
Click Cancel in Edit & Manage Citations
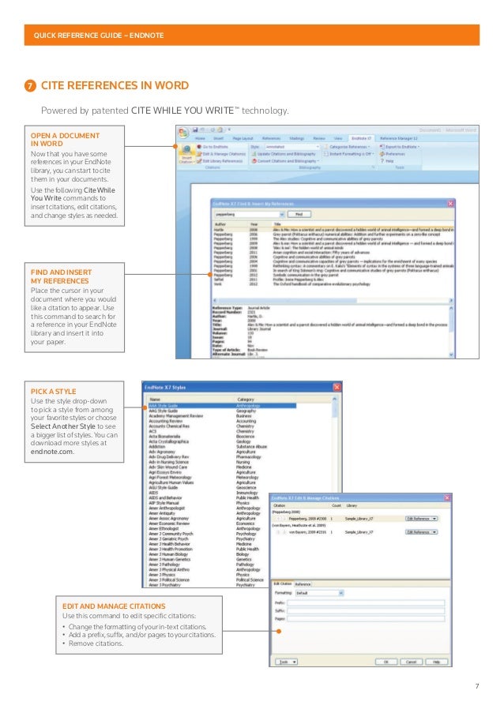412,662
